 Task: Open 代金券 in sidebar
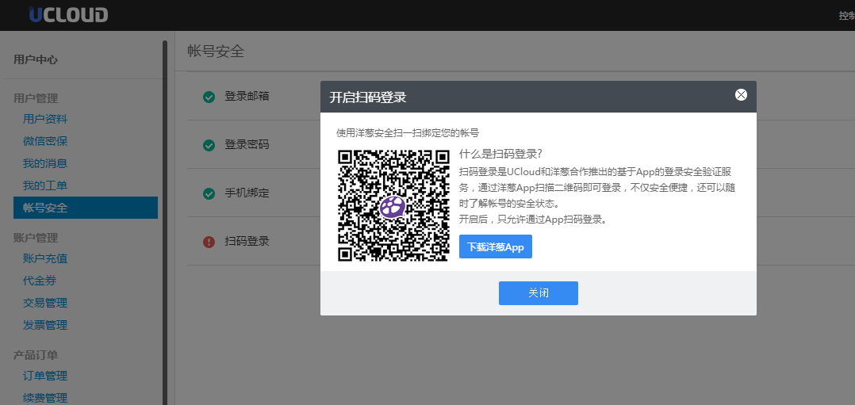40,281
